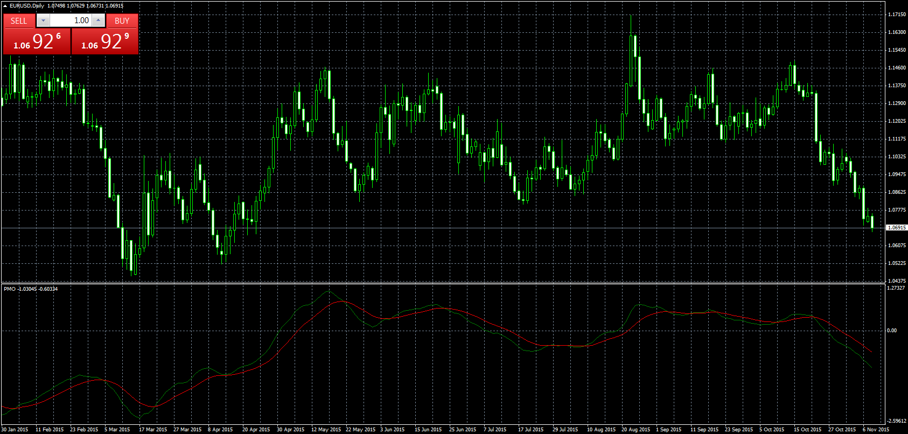The image size is (908, 434).
Task: Click the 1.04375 price scale label
Action: (x=897, y=281)
